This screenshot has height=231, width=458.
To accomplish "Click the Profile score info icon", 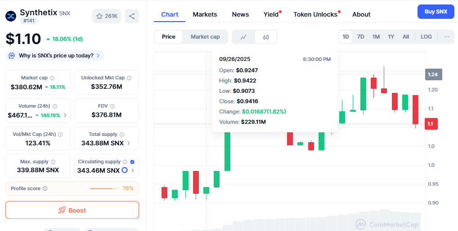I will [45, 188].
